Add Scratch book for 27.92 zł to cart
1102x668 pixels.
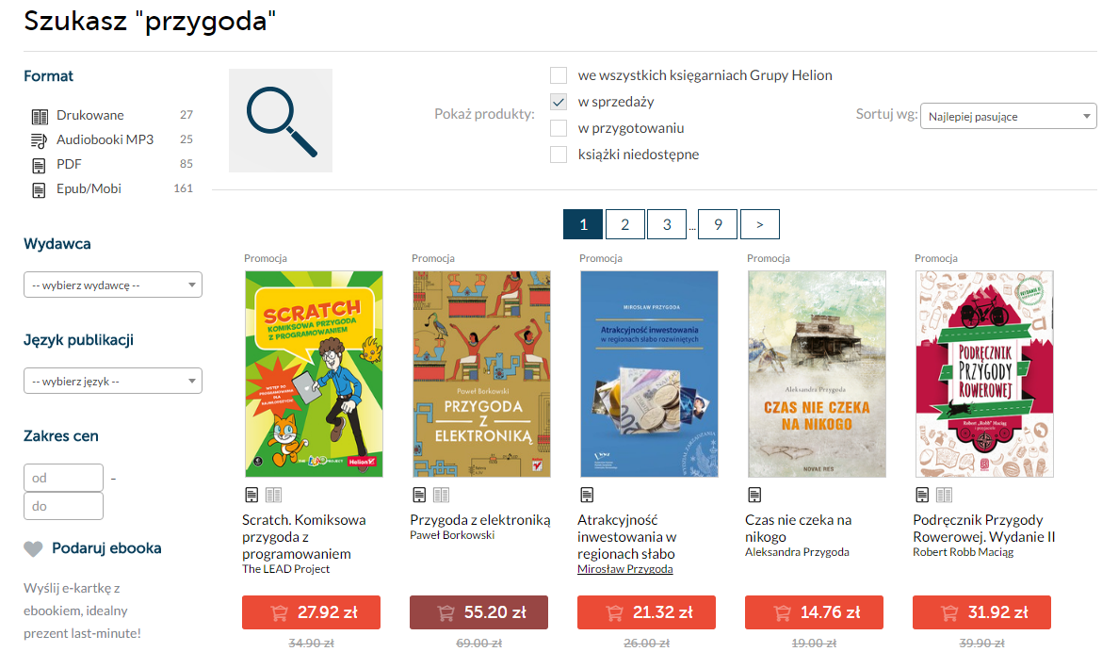click(x=312, y=612)
